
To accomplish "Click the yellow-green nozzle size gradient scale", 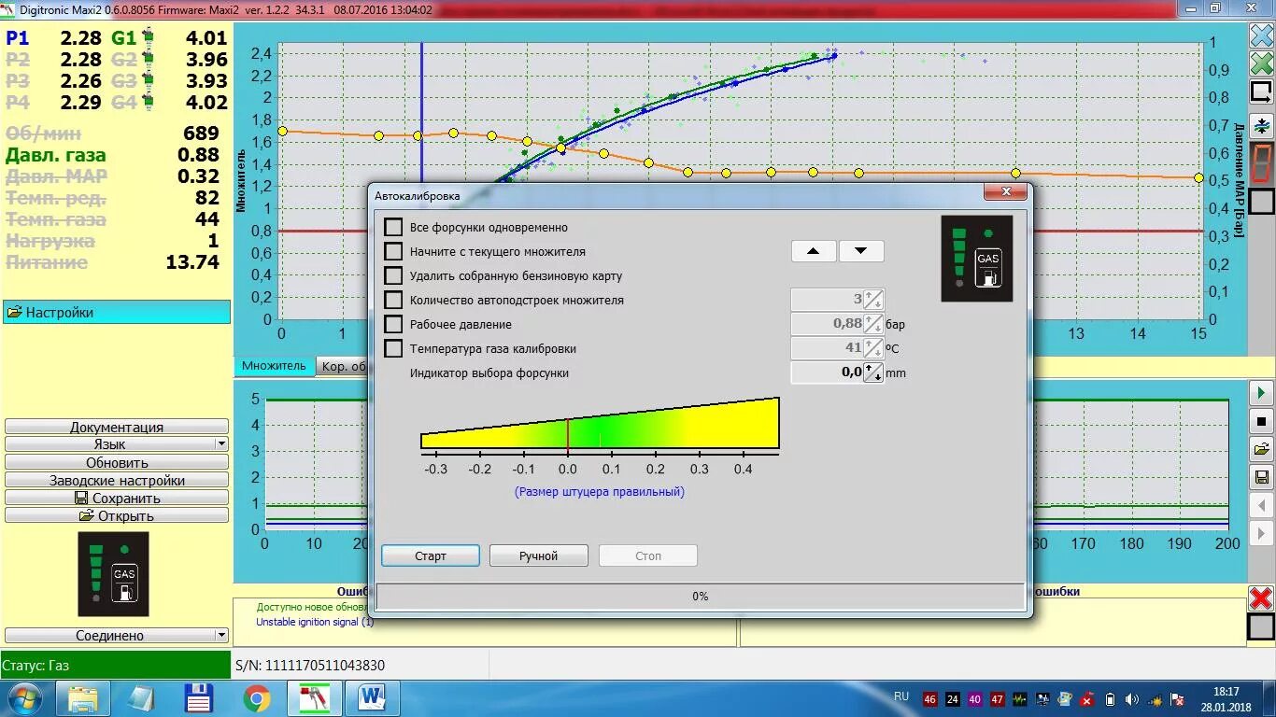I will 600,424.
